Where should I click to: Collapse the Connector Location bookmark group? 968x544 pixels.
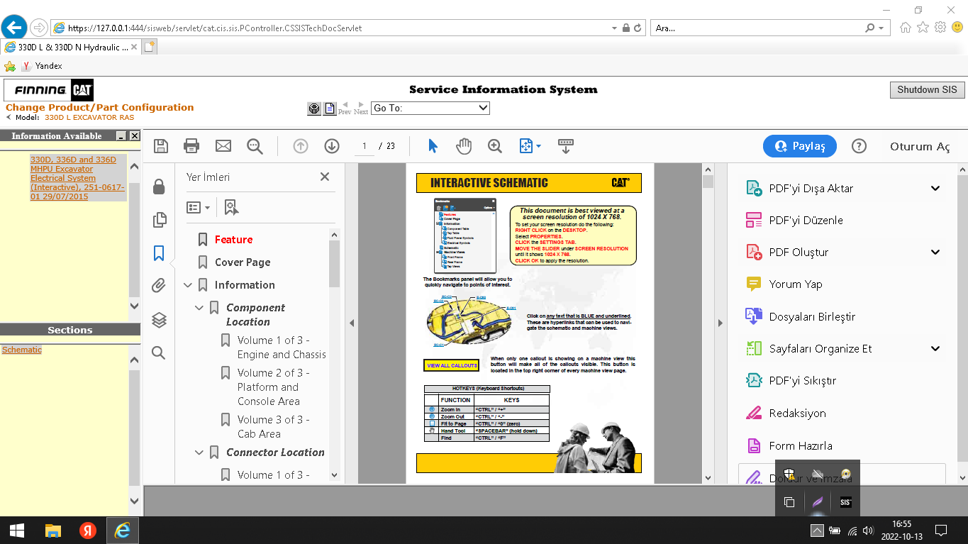199,453
